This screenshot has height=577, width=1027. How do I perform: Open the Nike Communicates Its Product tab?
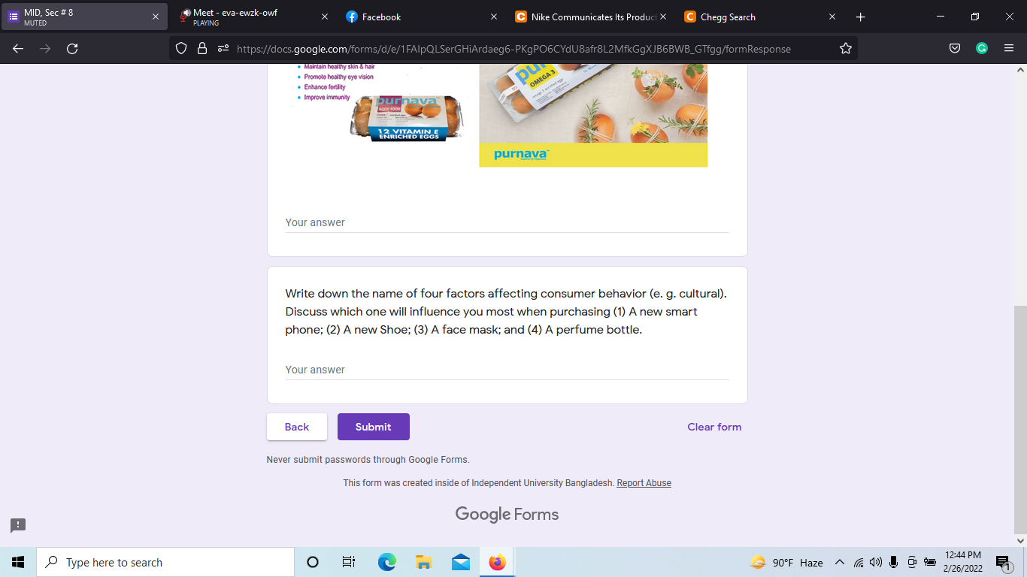(592, 17)
